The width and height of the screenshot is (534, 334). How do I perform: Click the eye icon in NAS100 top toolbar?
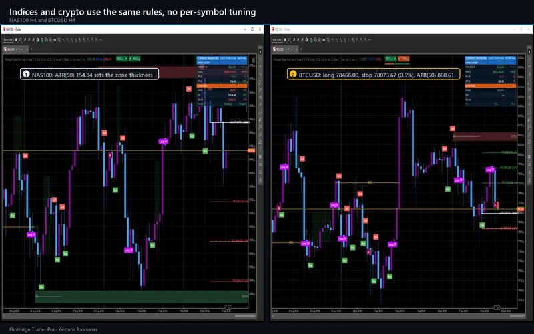pyautogui.click(x=55, y=40)
